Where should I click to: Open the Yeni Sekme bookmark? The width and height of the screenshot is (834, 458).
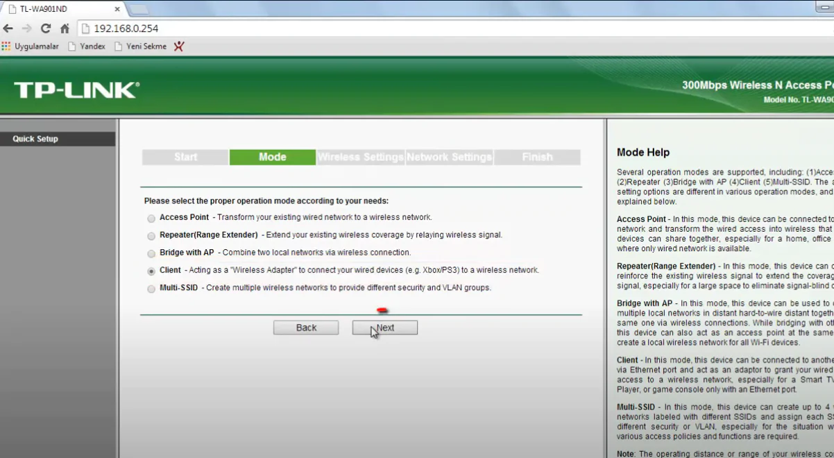[x=140, y=46]
